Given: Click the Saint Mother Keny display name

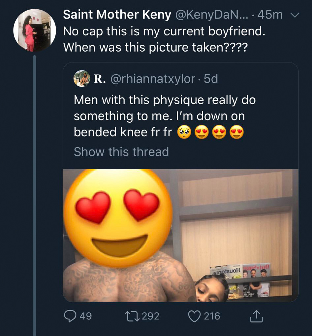Looking at the screenshot, I should pos(117,15).
